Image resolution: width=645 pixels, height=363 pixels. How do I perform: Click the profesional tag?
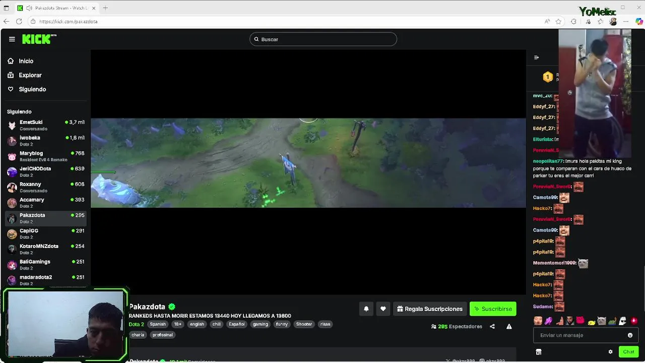pyautogui.click(x=162, y=335)
